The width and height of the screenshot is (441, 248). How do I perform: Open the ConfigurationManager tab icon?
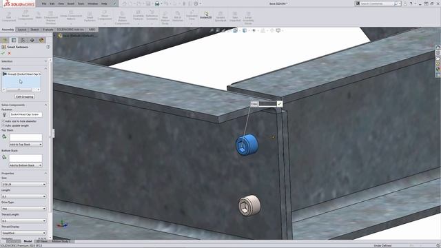click(x=23, y=40)
